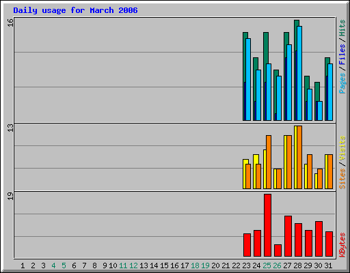350x273 pixels.
Task: Click the yellow Visits bar for day 27
Action: click(x=286, y=162)
